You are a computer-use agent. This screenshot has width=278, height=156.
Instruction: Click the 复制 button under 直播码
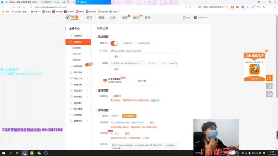(x=116, y=69)
